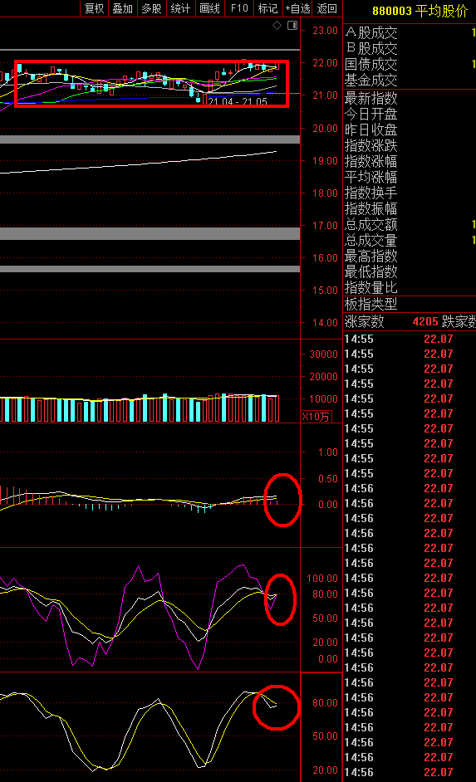This screenshot has height=782, width=476.
Task: Click the 板指类型 row
Action: (x=410, y=304)
